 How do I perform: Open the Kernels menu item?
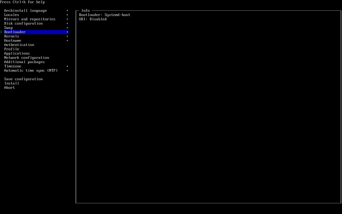coord(11,36)
